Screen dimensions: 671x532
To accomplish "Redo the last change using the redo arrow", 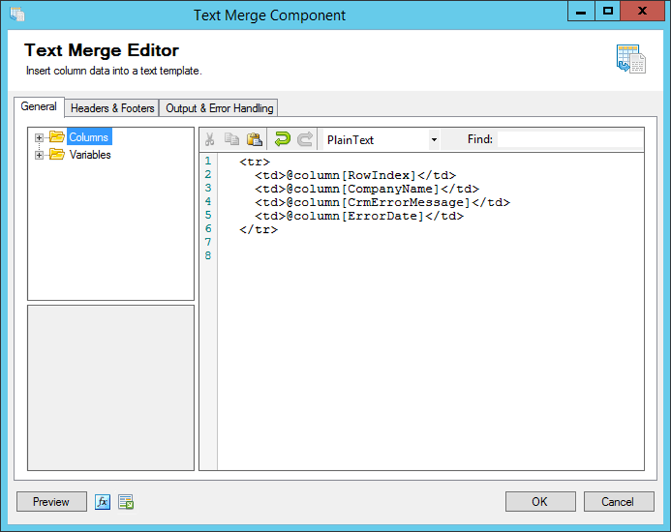I will click(304, 139).
